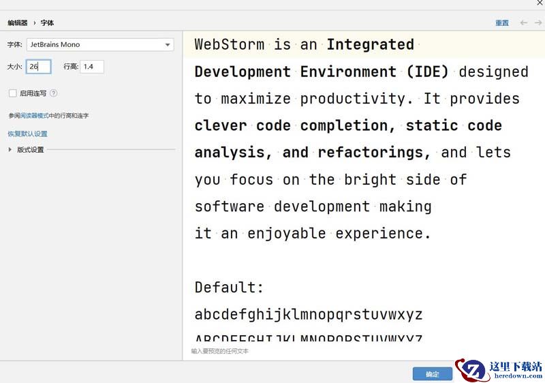The height and width of the screenshot is (383, 545).
Task: Close the settings dialog window
Action: pyautogui.click(x=540, y=3)
